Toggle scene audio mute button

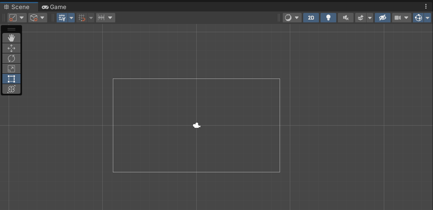point(345,18)
